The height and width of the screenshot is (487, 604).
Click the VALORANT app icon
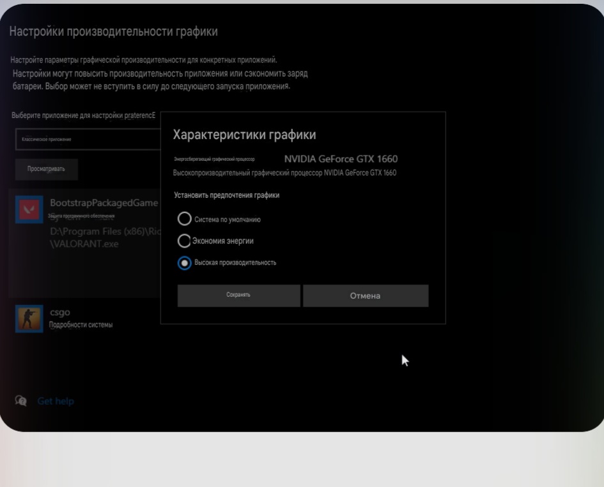[x=29, y=209]
